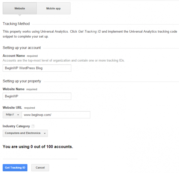Click the Industry Category label text
The height and width of the screenshot is (173, 179).
pyautogui.click(x=16, y=126)
